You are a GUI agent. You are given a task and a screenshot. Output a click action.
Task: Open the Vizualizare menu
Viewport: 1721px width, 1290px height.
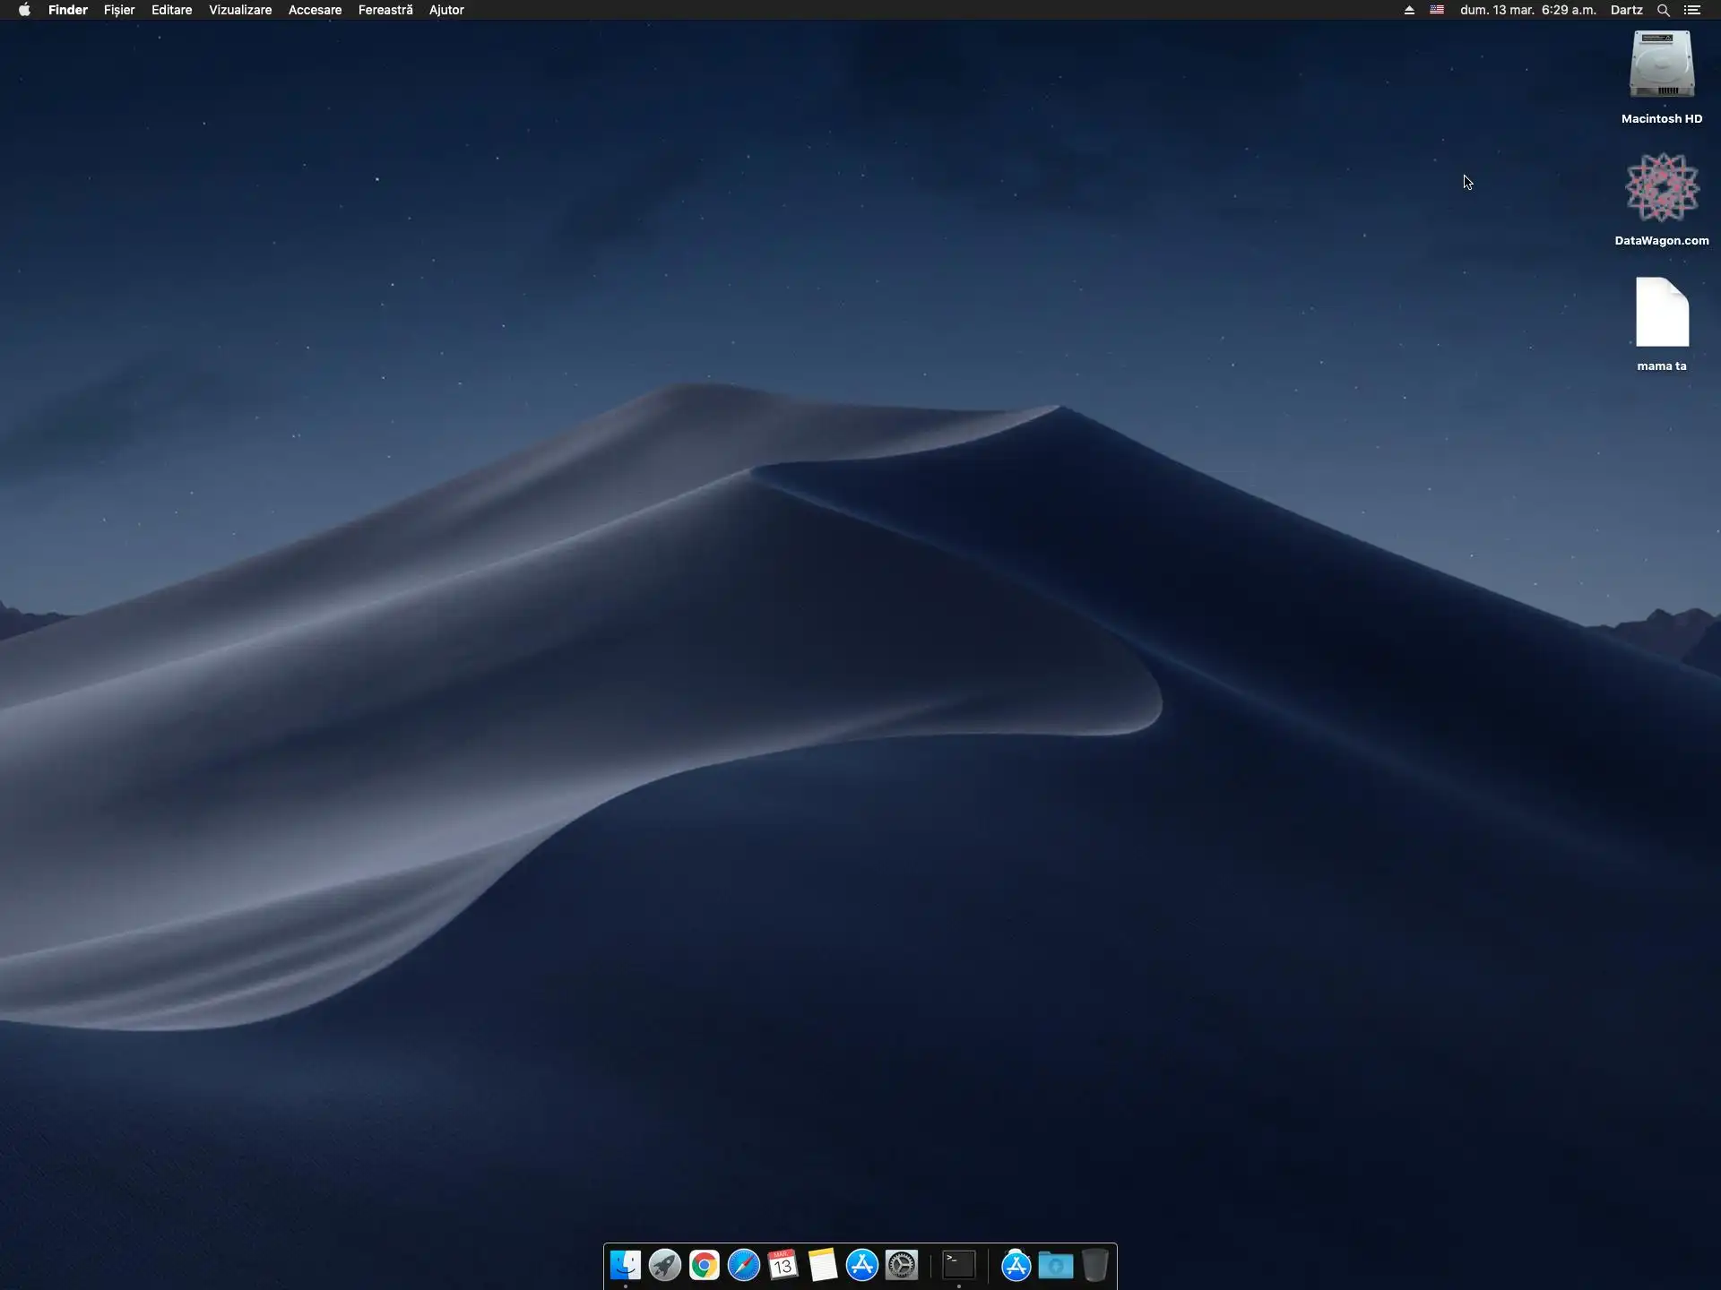point(240,10)
